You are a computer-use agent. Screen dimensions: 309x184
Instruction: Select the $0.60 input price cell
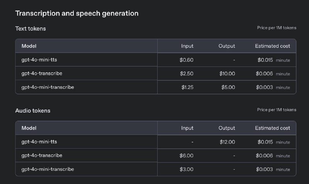(187, 60)
